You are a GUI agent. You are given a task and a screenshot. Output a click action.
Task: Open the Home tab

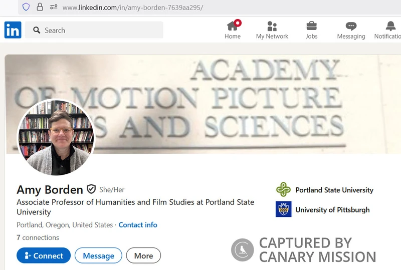coord(233,30)
